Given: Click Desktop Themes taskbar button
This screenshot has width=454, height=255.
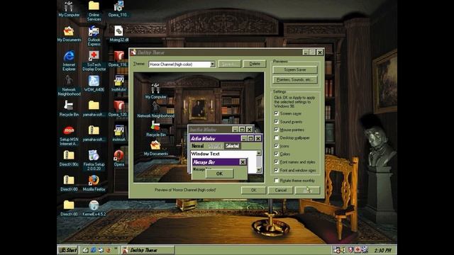Looking at the screenshot, I should [148, 250].
